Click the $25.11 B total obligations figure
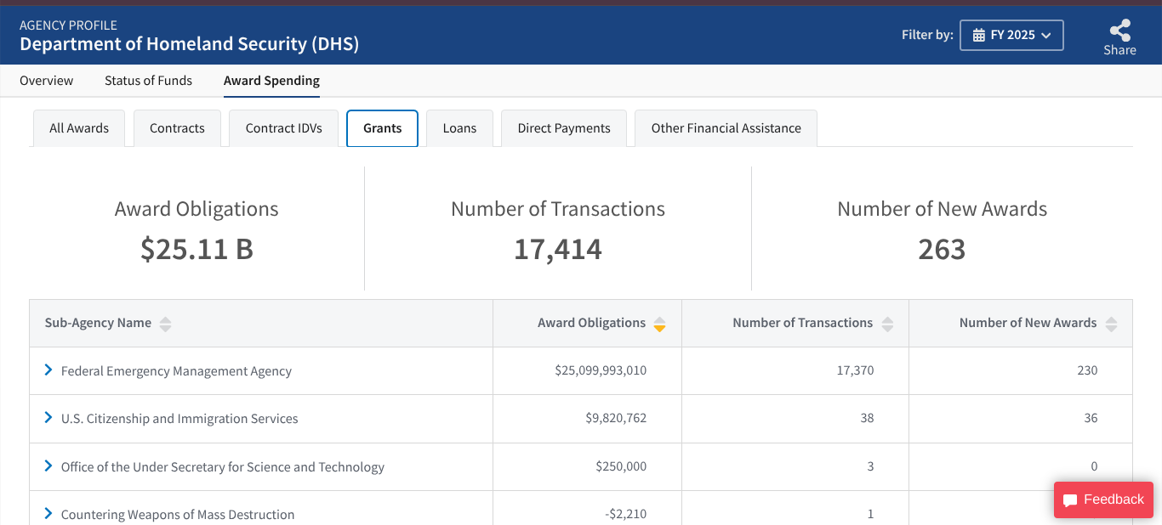Viewport: 1162px width, 525px height. coord(197,249)
